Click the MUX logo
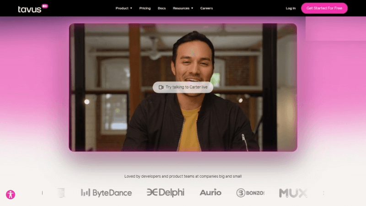This screenshot has width=366, height=206. [x=293, y=193]
